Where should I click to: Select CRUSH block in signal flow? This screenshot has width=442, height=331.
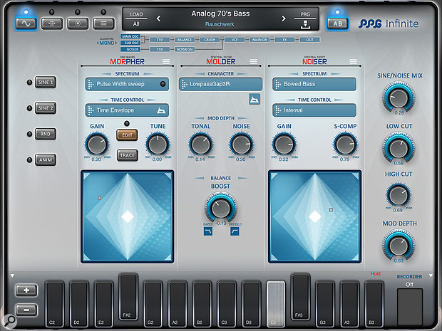210,40
